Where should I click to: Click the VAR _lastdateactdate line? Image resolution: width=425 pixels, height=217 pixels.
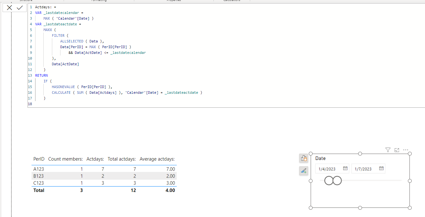(x=58, y=24)
